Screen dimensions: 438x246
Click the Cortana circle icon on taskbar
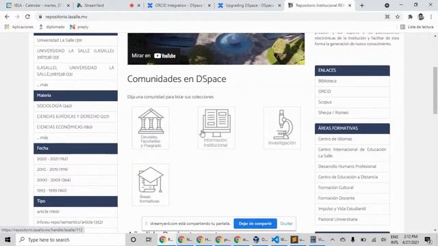coord(133,240)
